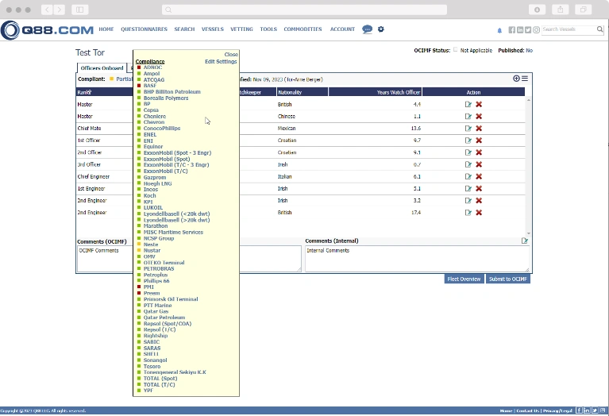Click edit icon for Internal Comments
The width and height of the screenshot is (609, 416).
tap(525, 241)
